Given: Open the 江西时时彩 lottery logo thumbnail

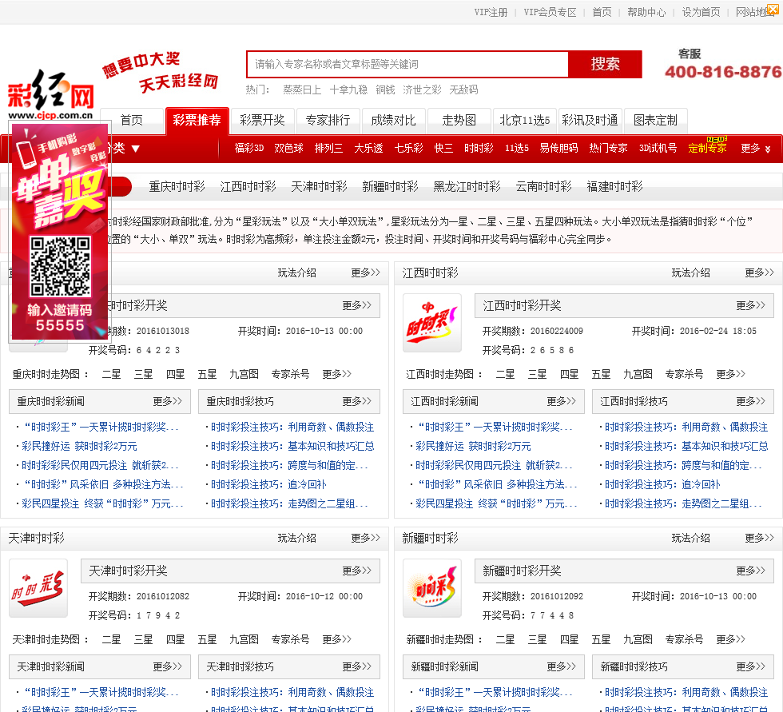Looking at the screenshot, I should point(432,323).
